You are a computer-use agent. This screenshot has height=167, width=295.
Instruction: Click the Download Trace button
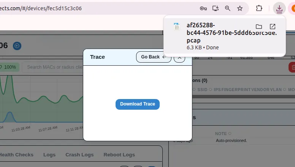(x=138, y=104)
